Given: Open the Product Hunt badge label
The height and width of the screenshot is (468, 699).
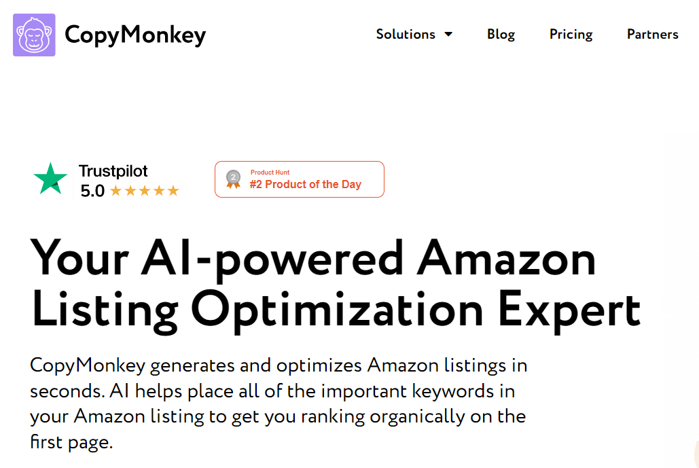Looking at the screenshot, I should [270, 173].
